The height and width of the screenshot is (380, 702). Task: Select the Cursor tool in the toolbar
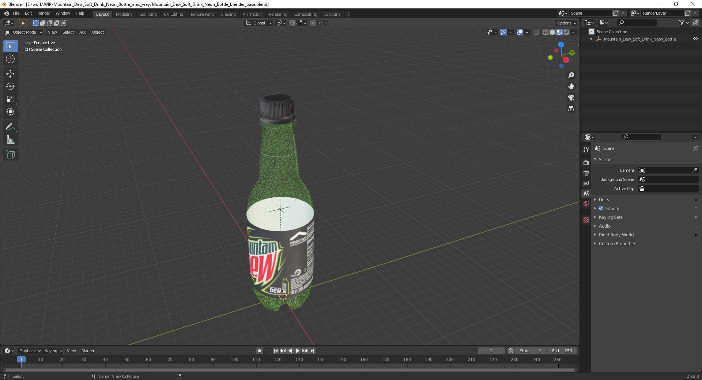pyautogui.click(x=10, y=59)
